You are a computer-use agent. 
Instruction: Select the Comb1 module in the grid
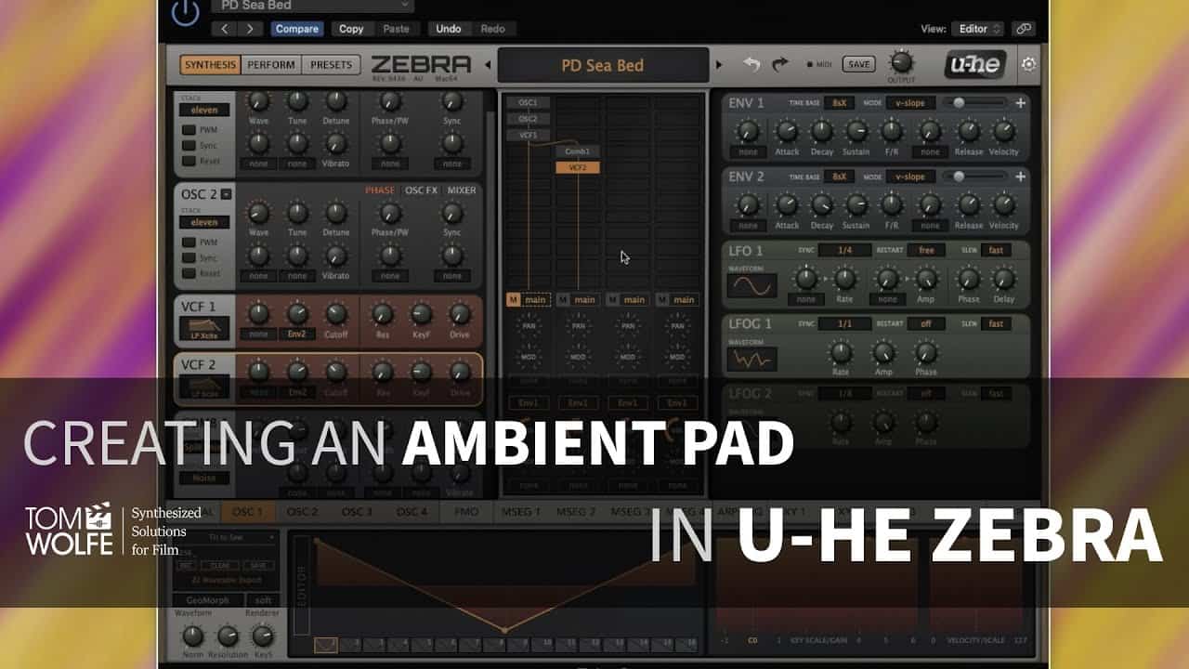pos(578,151)
